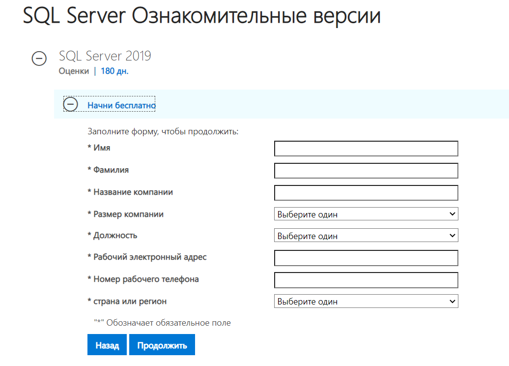509x366 pixels.
Task: Click the Продолжить button
Action: coord(162,345)
